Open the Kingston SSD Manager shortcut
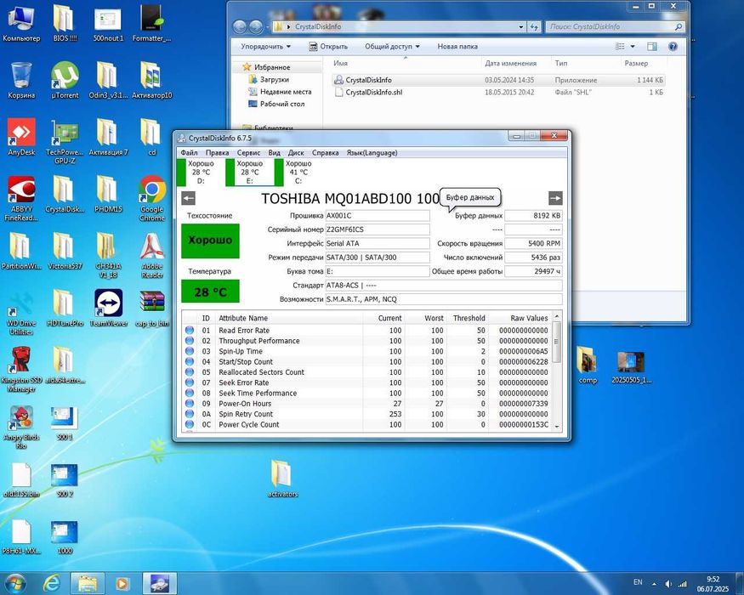 click(x=21, y=369)
